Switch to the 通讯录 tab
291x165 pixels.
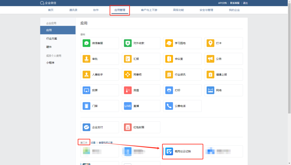tap(73, 10)
